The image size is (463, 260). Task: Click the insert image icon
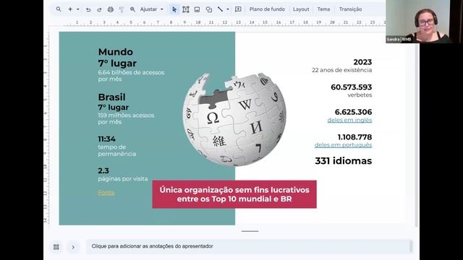pyautogui.click(x=197, y=9)
